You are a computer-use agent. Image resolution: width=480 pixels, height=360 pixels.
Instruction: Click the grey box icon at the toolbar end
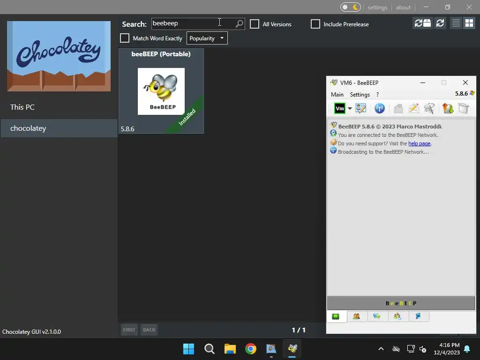pos(464,108)
